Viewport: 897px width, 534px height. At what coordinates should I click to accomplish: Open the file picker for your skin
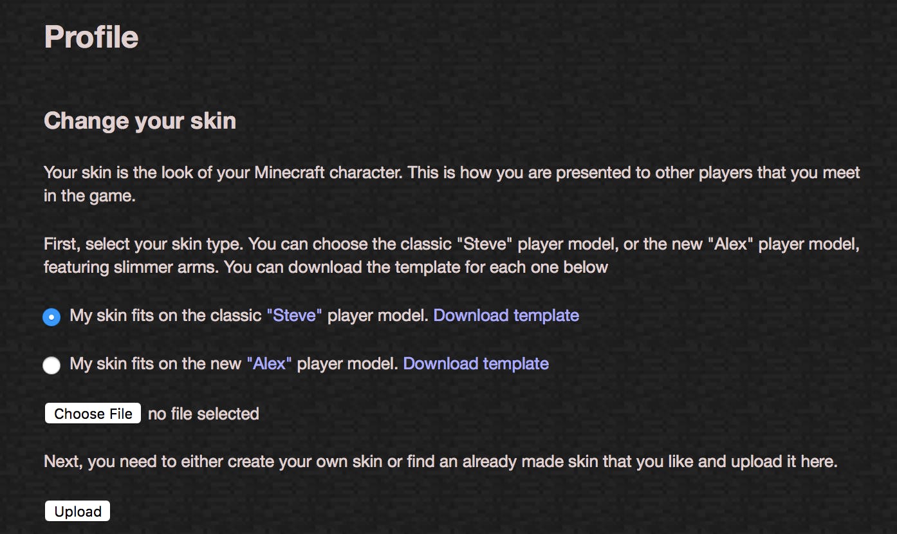coord(92,413)
